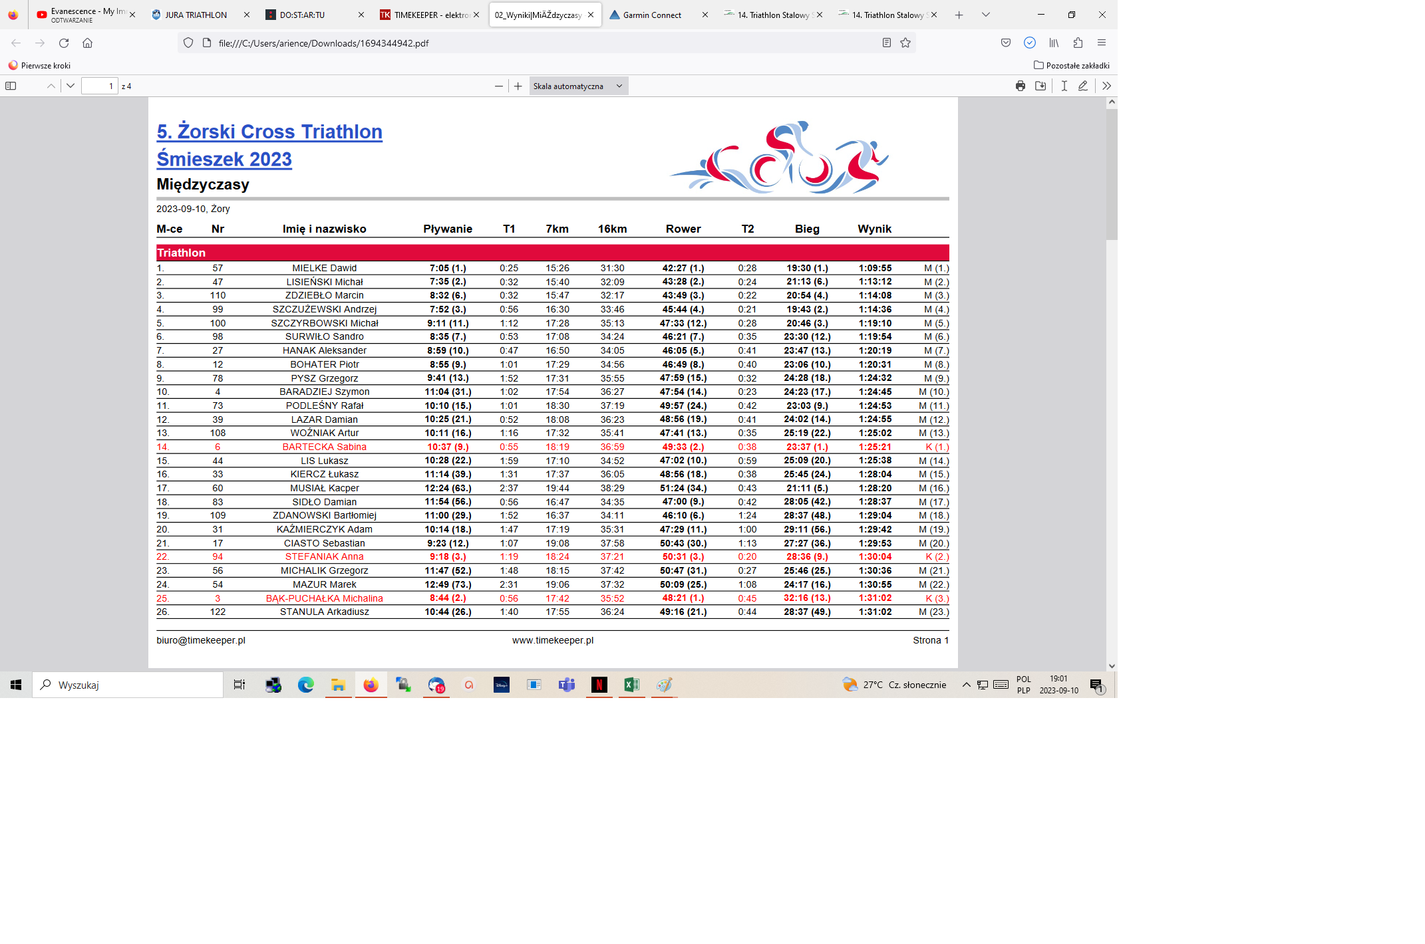Reload the current PDF page
Image resolution: width=1425 pixels, height=944 pixels.
(64, 43)
